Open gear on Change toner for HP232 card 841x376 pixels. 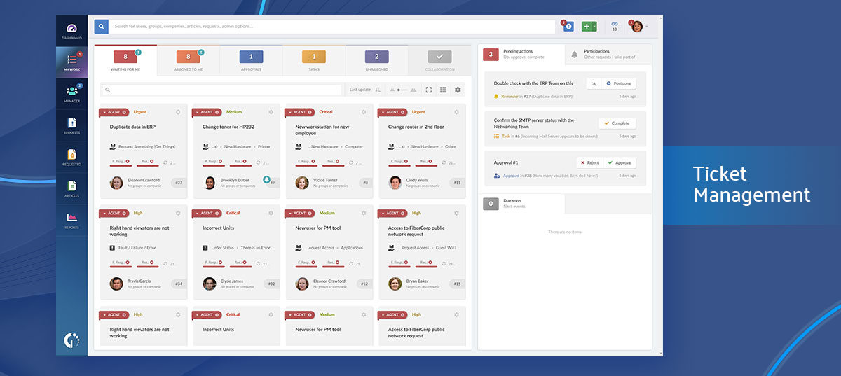point(271,112)
